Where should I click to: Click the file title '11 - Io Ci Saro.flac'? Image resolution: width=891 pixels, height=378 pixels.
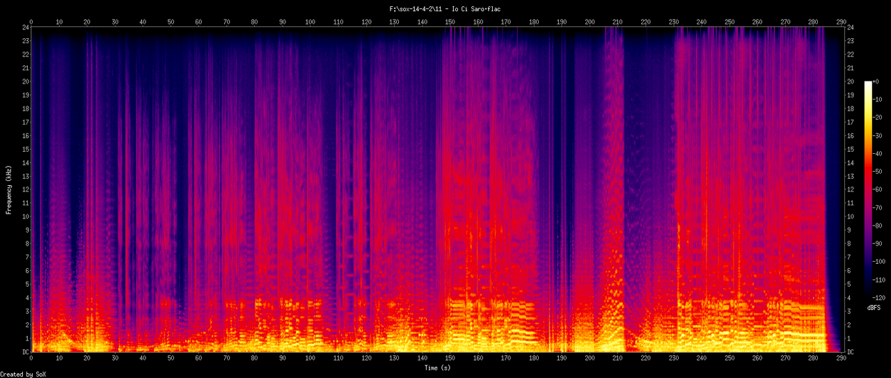[468, 9]
